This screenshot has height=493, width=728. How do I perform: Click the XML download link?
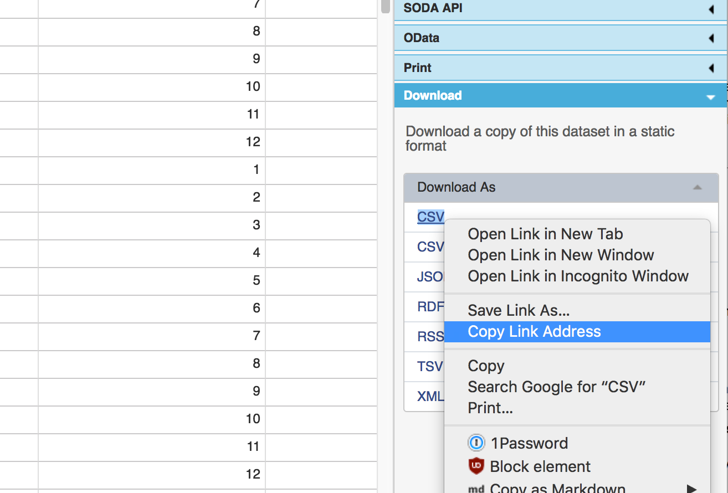point(430,397)
